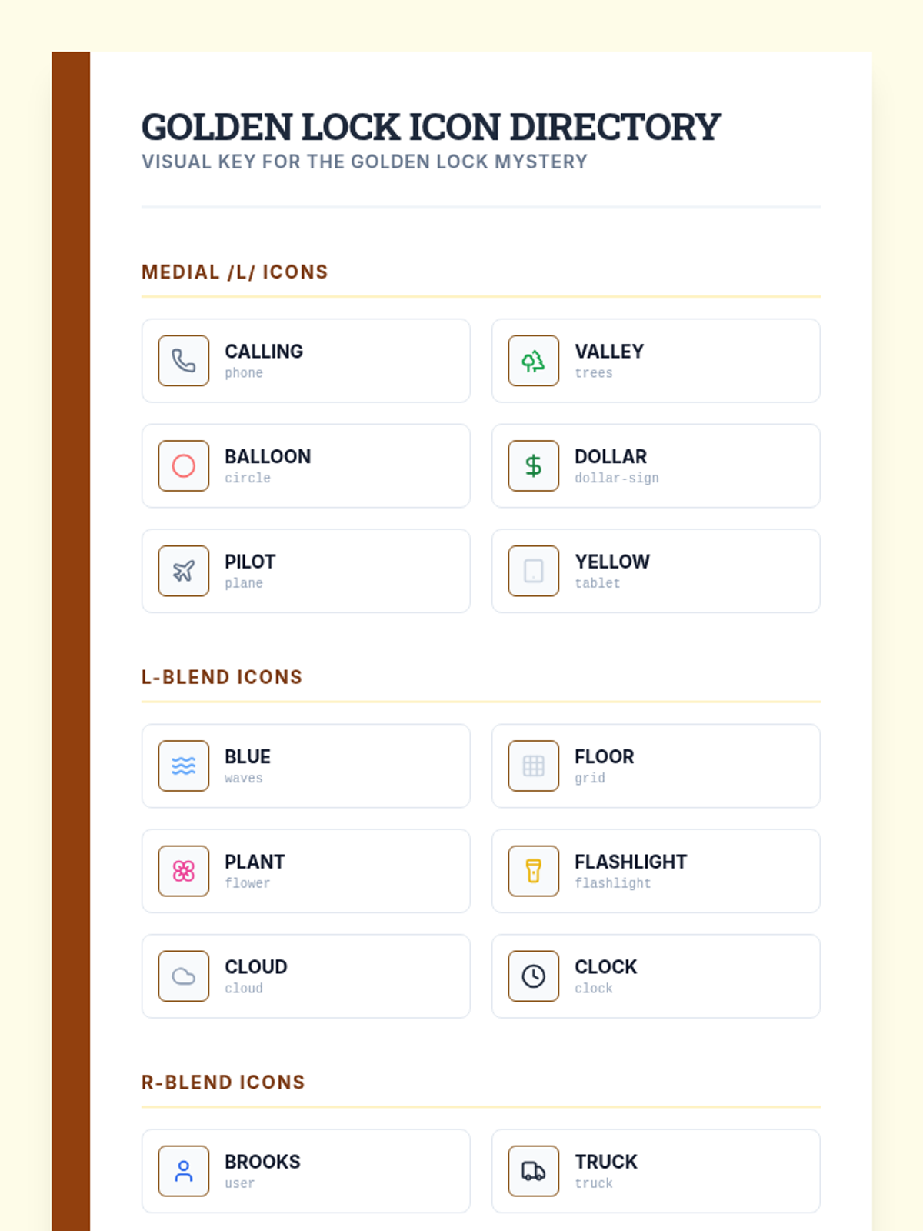Click the plane icon next to PILOT

point(183,571)
